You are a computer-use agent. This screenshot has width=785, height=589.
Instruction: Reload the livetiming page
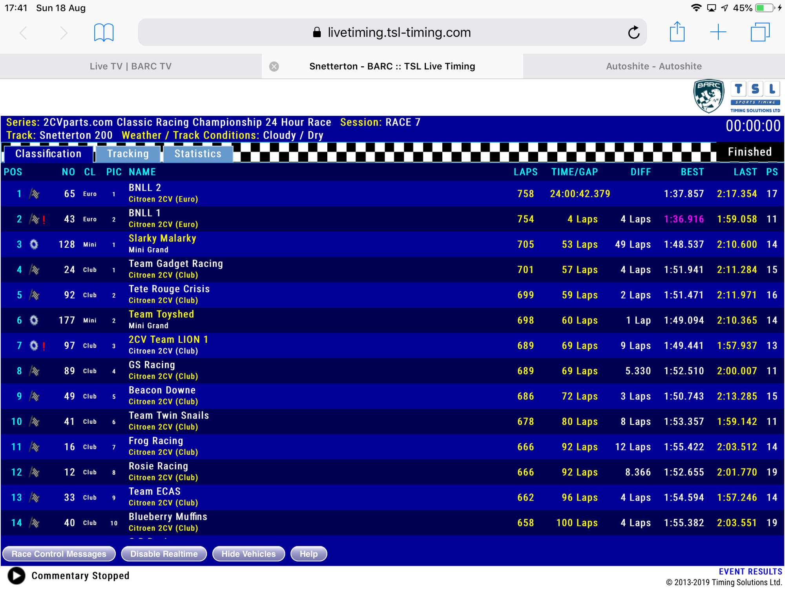click(633, 32)
